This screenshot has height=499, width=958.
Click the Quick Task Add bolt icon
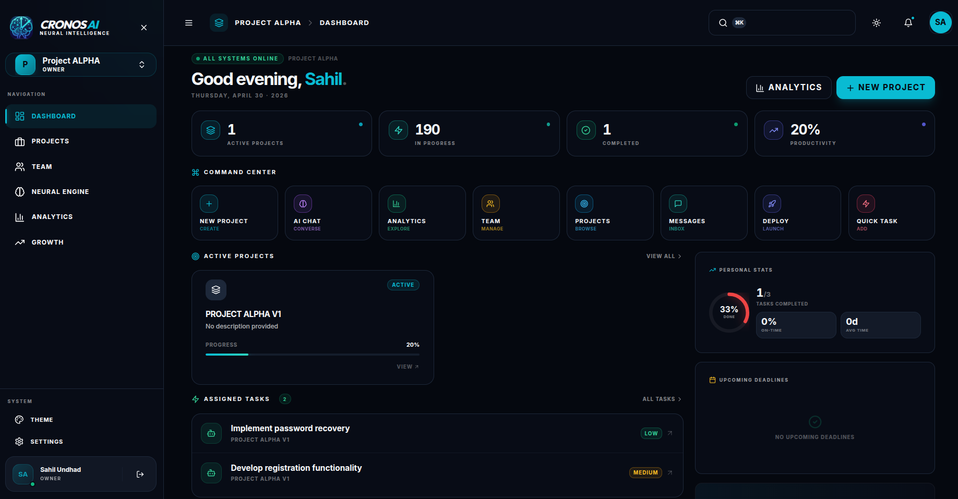click(x=866, y=204)
